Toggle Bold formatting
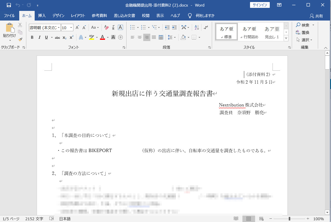This screenshot has width=331, height=222. pyautogui.click(x=32, y=38)
